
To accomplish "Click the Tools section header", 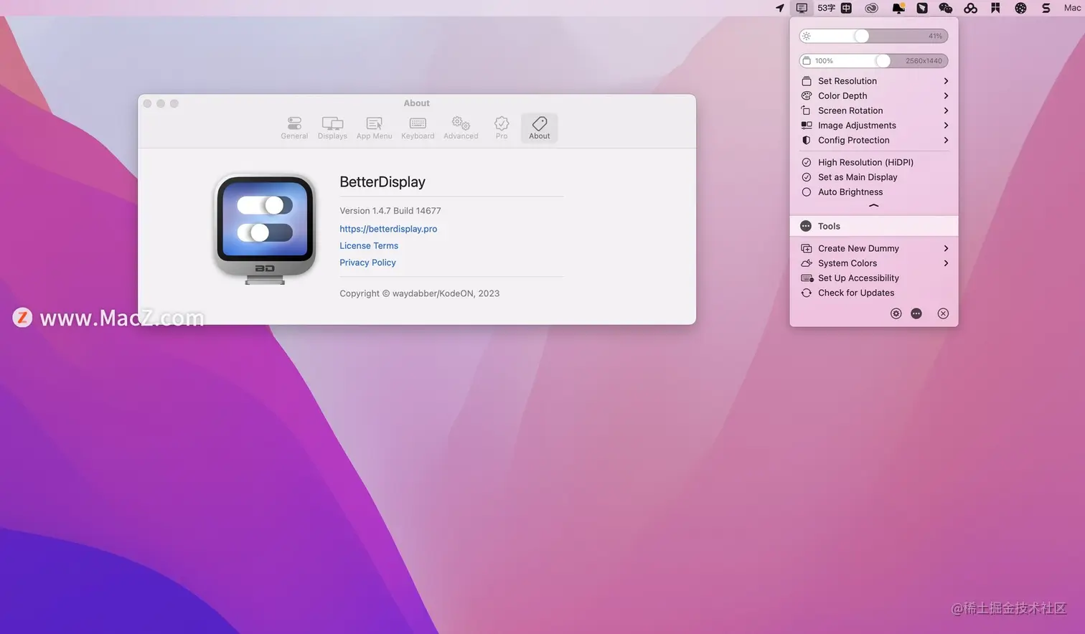I will 874,226.
